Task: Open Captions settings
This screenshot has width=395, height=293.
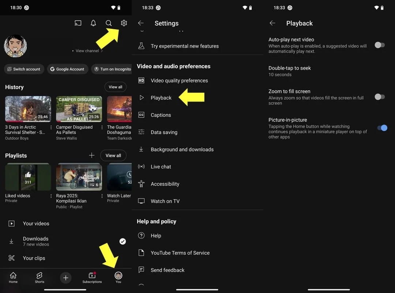Action: click(x=197, y=115)
